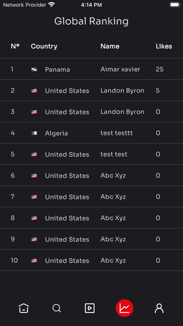
Task: Select the red ranking chart icon
Action: [x=124, y=308]
